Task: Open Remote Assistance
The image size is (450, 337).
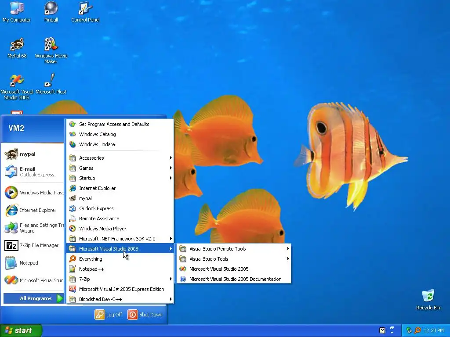Action: [120, 219]
